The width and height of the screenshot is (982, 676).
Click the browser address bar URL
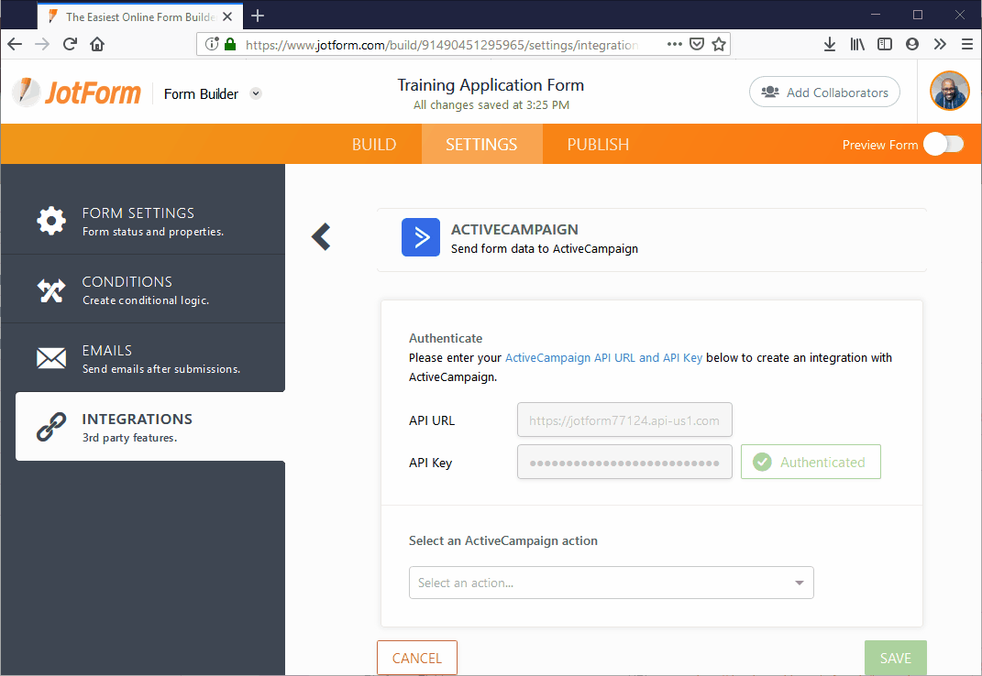point(442,45)
